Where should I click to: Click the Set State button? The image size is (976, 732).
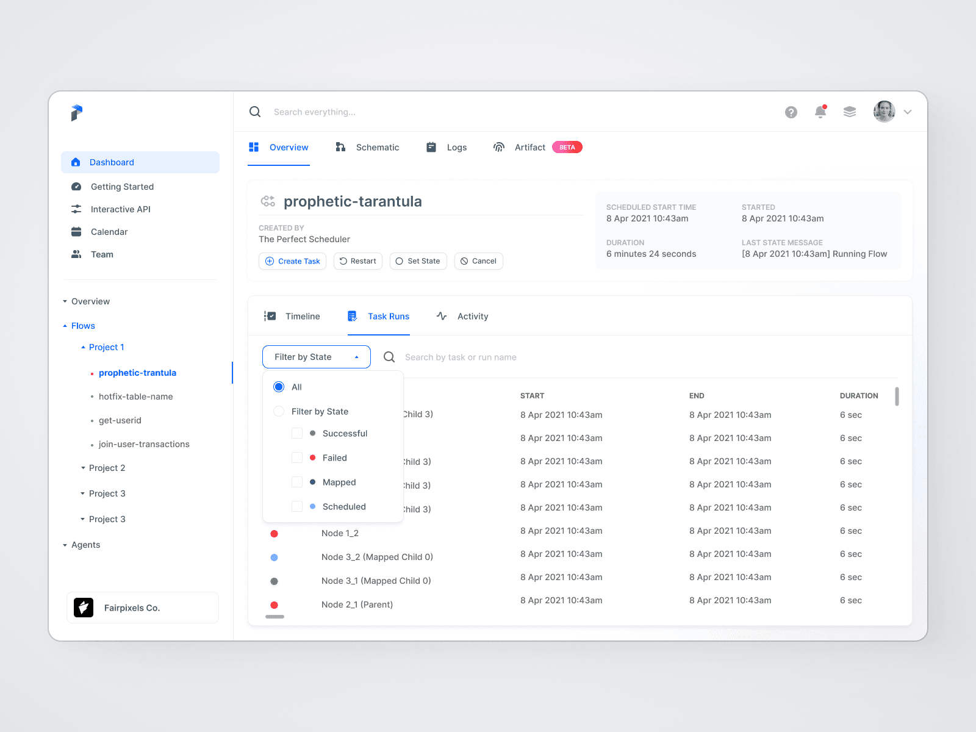(418, 261)
